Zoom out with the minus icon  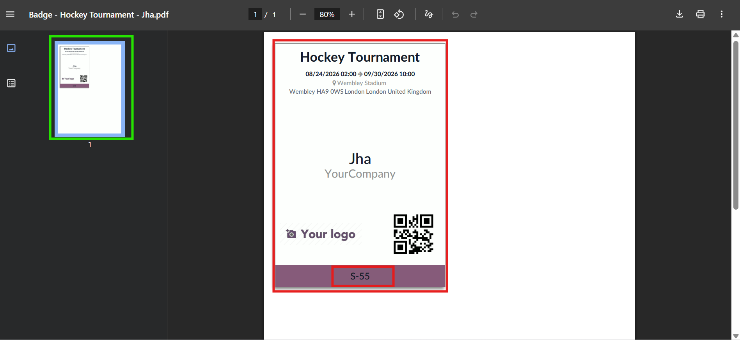pyautogui.click(x=303, y=14)
